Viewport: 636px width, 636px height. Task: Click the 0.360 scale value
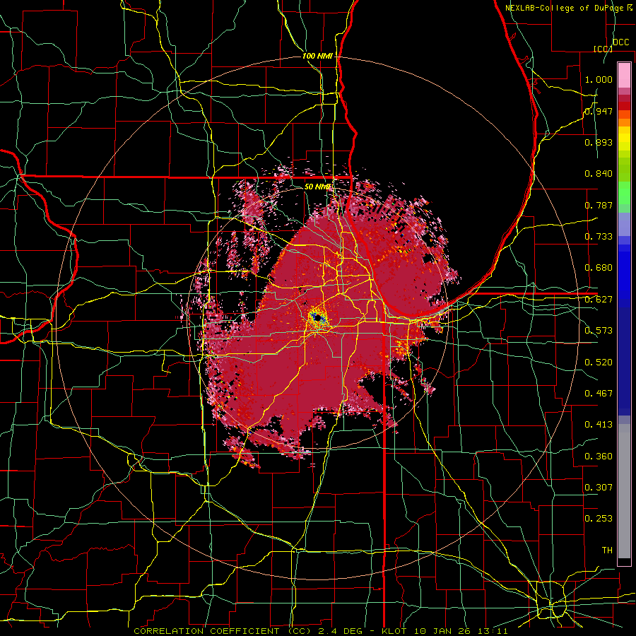(x=599, y=457)
